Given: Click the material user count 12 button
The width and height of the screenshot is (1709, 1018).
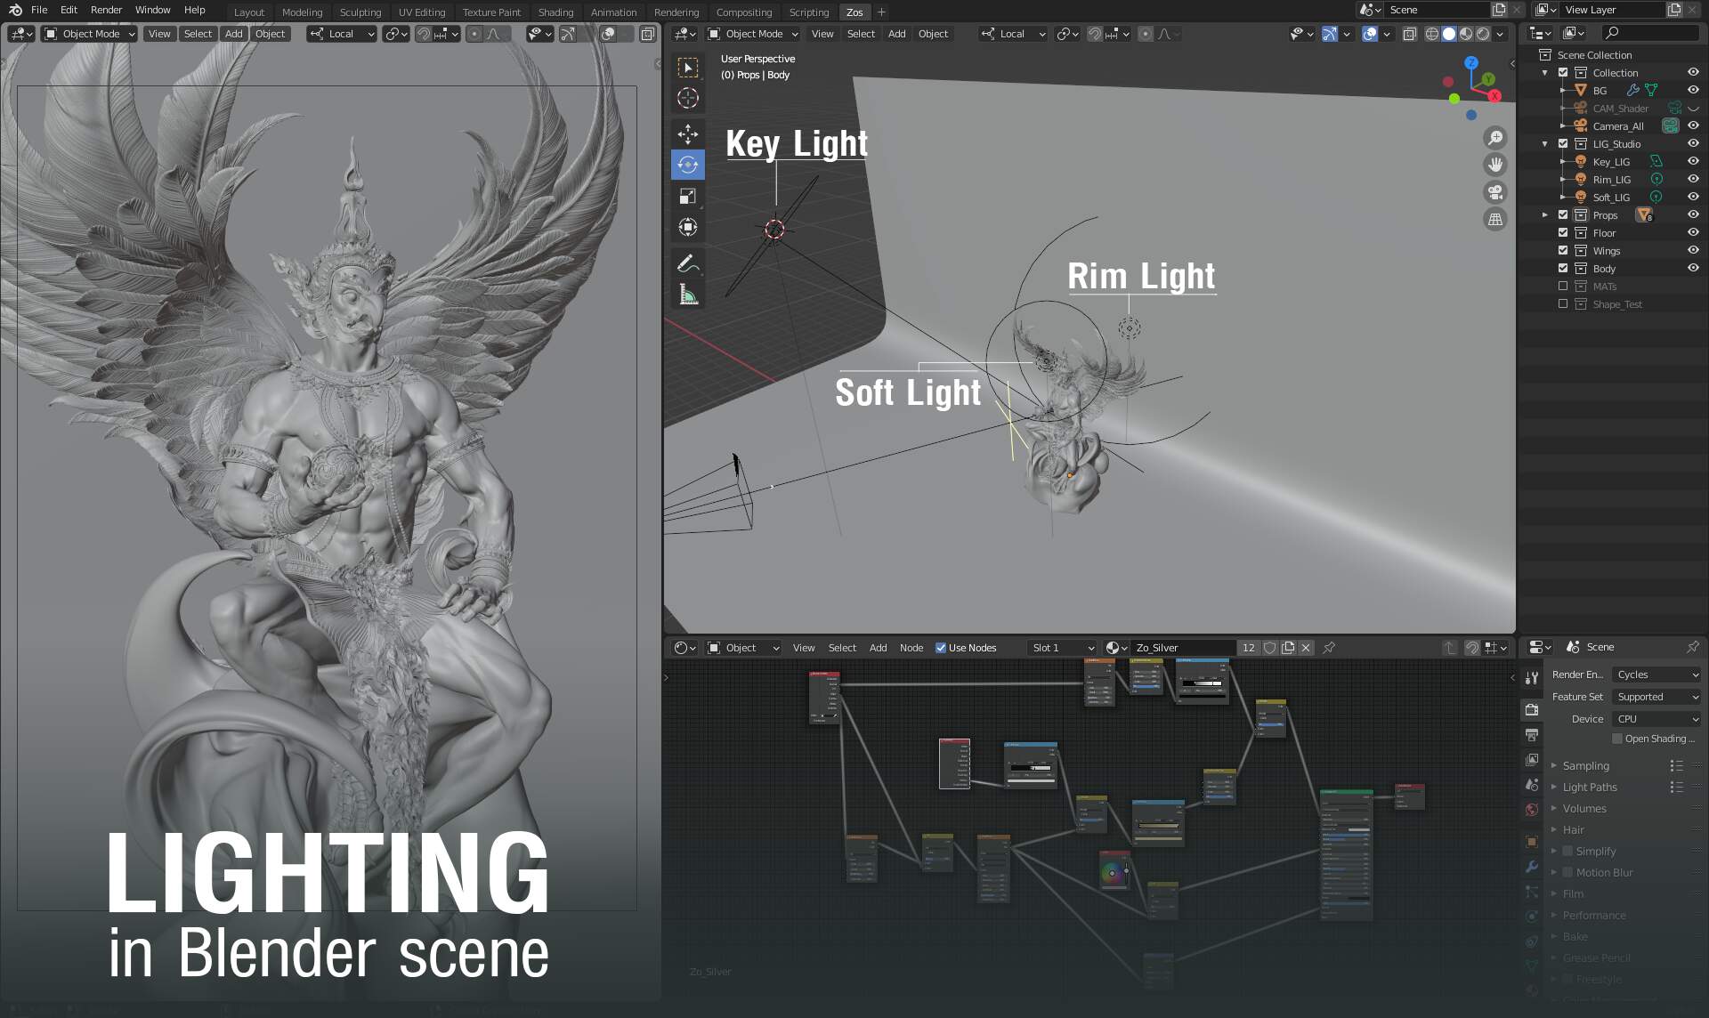Looking at the screenshot, I should tap(1249, 648).
